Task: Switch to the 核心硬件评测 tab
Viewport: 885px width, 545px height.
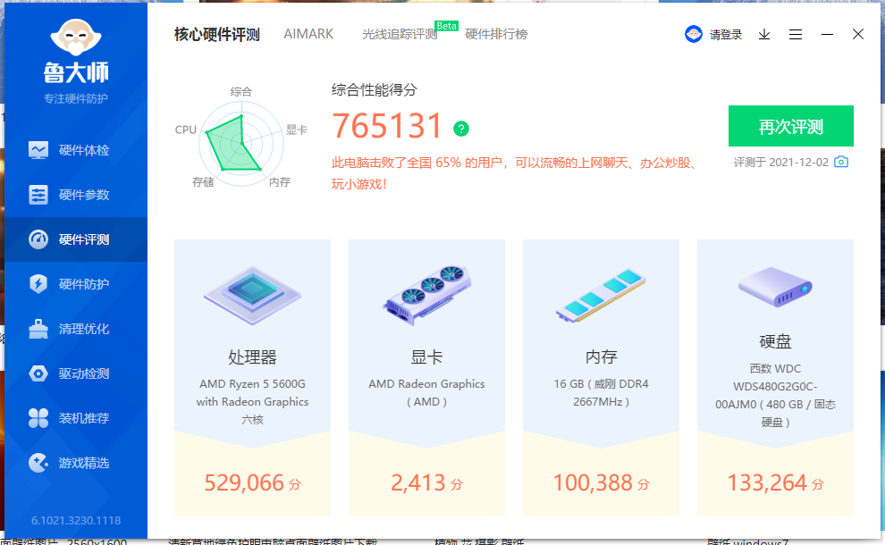Action: pos(216,35)
